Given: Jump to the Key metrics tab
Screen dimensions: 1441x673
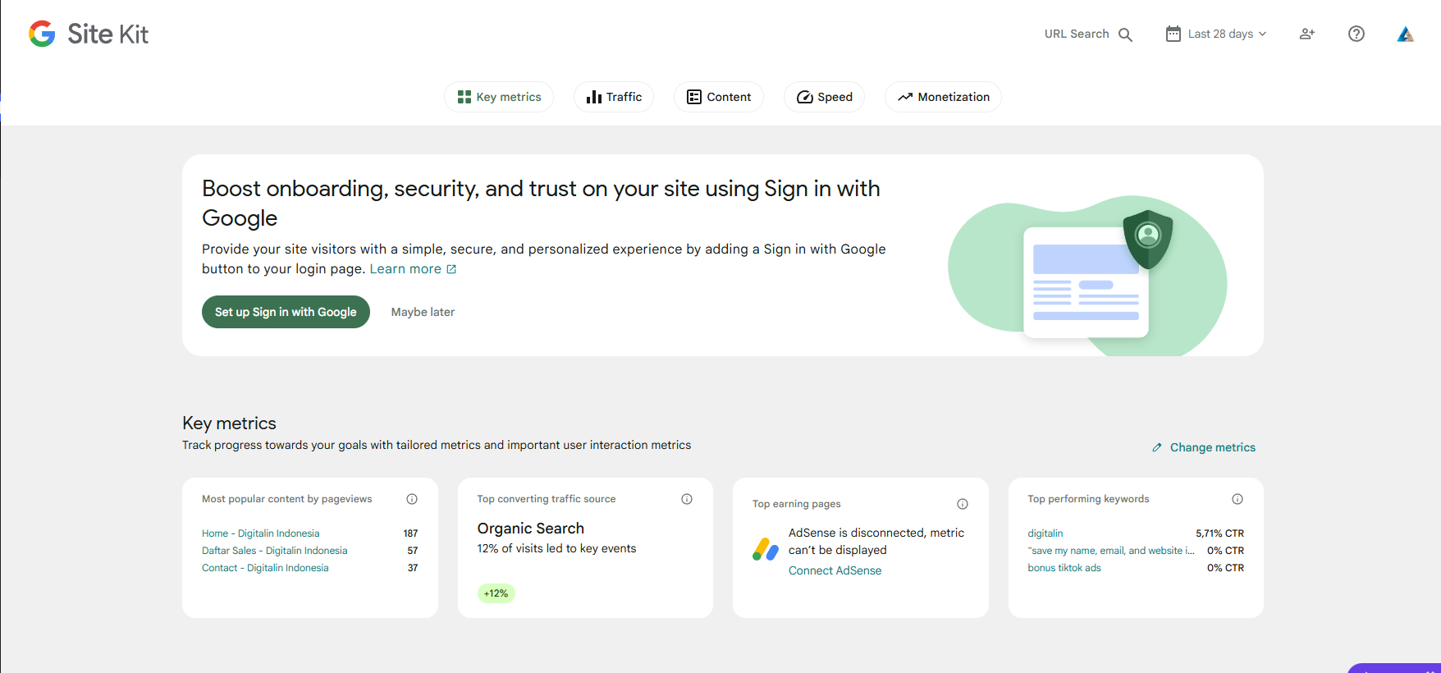Looking at the screenshot, I should (499, 97).
